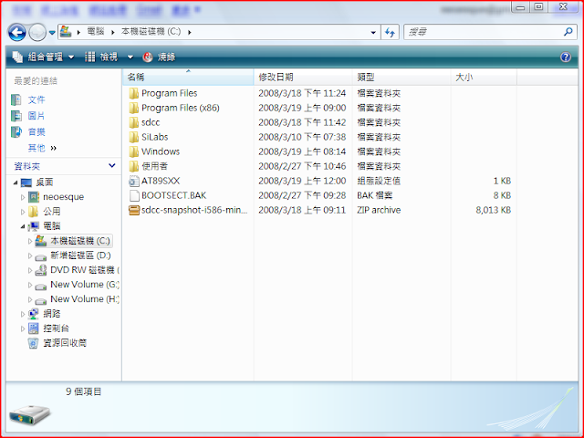Click the BAK 檔案 type cell
Screen dimensions: 584x438
(x=375, y=195)
